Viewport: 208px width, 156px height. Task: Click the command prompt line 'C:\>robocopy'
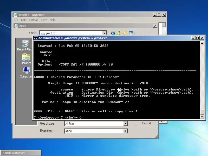click(58, 118)
